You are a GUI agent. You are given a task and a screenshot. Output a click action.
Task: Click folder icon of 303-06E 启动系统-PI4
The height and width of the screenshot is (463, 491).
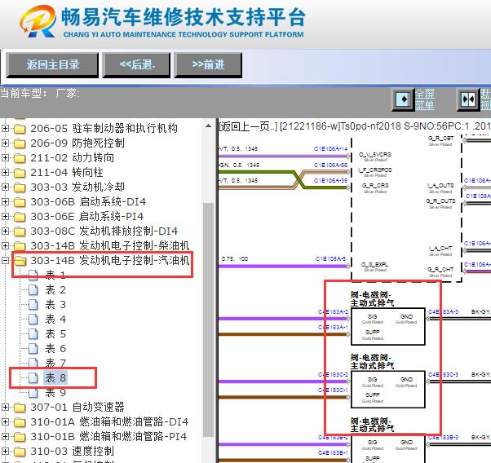(20, 217)
